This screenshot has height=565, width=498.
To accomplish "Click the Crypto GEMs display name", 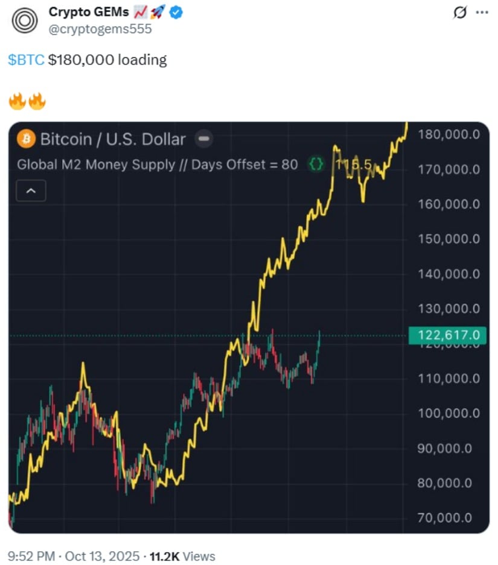I will pyautogui.click(x=89, y=13).
